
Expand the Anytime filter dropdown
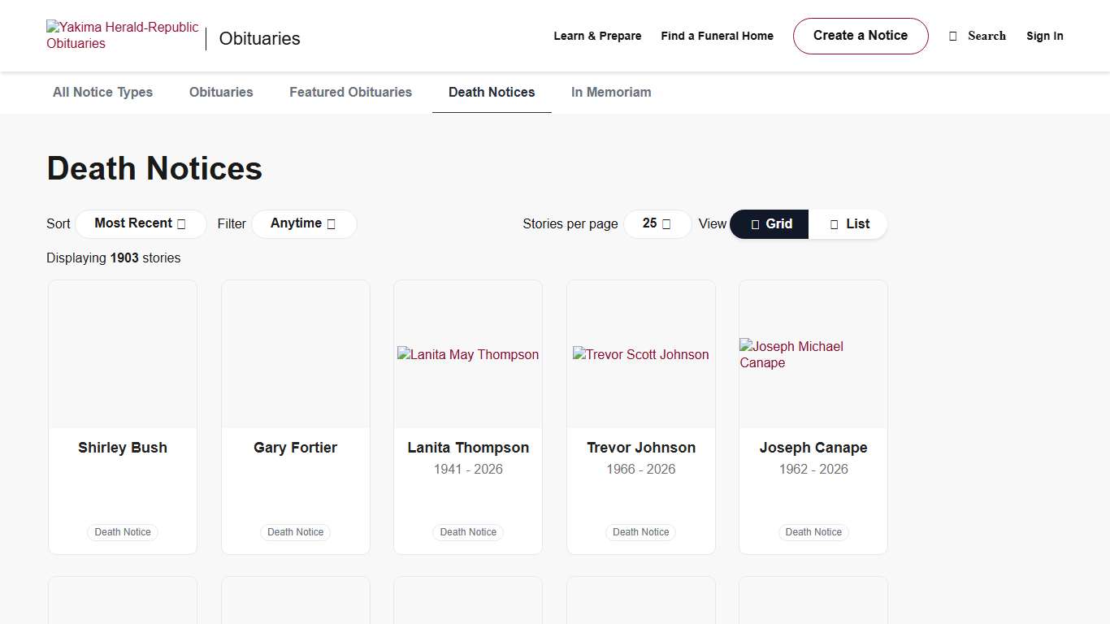tap(303, 223)
